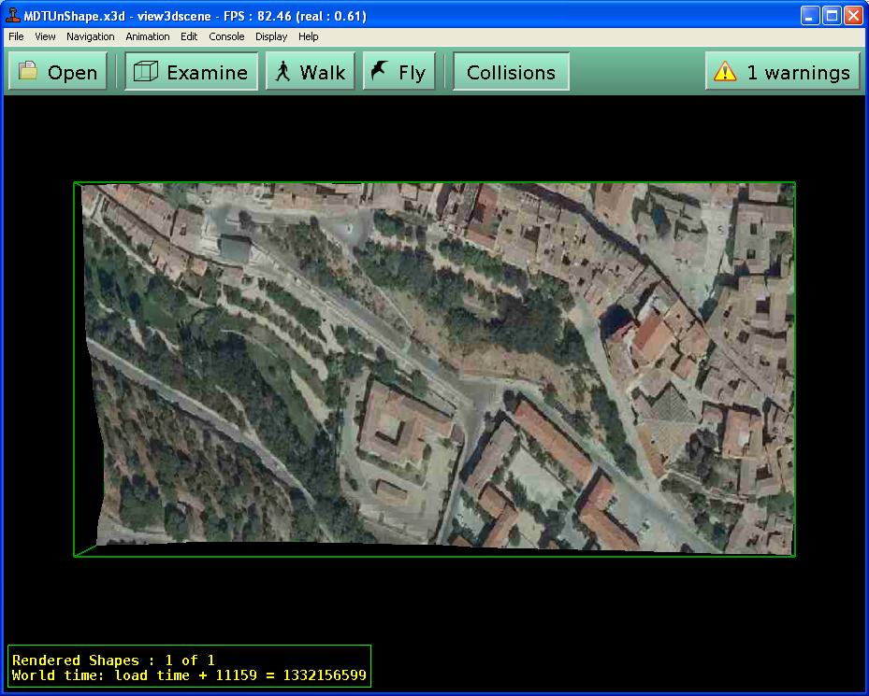869x696 pixels.
Task: Click the Open folder icon
Action: point(29,72)
